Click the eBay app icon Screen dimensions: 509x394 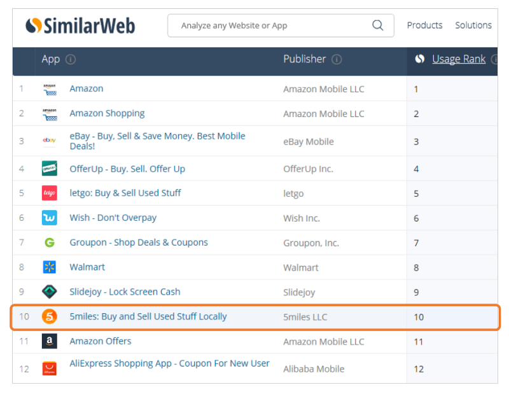pyautogui.click(x=50, y=140)
